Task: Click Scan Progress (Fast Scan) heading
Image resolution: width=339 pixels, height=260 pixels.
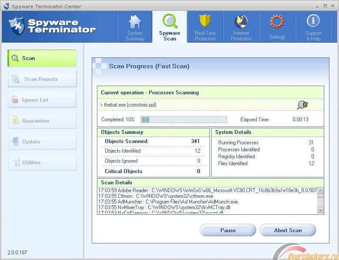Action: (149, 66)
